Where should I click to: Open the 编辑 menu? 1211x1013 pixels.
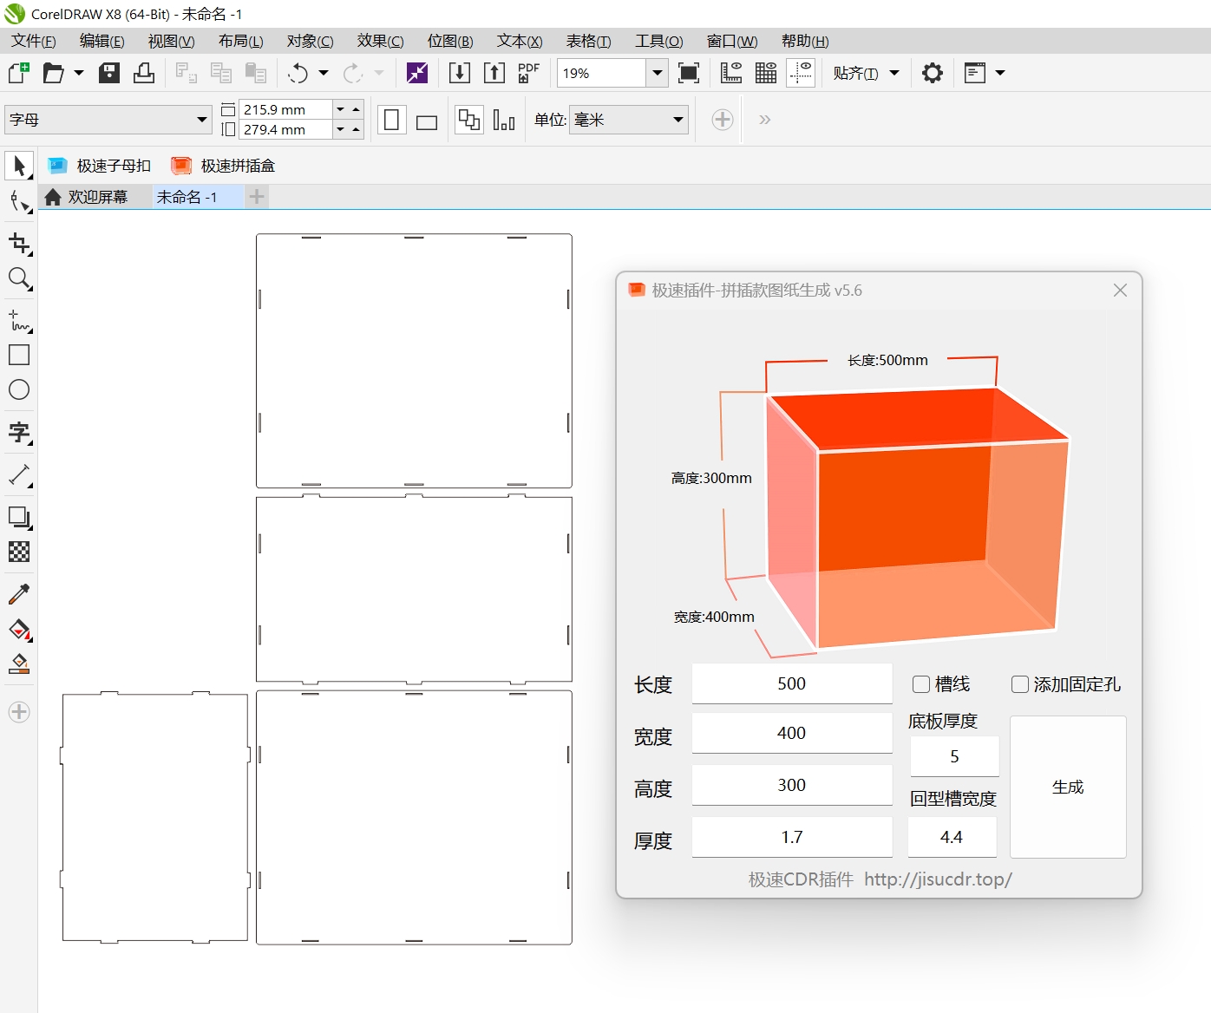[x=101, y=41]
